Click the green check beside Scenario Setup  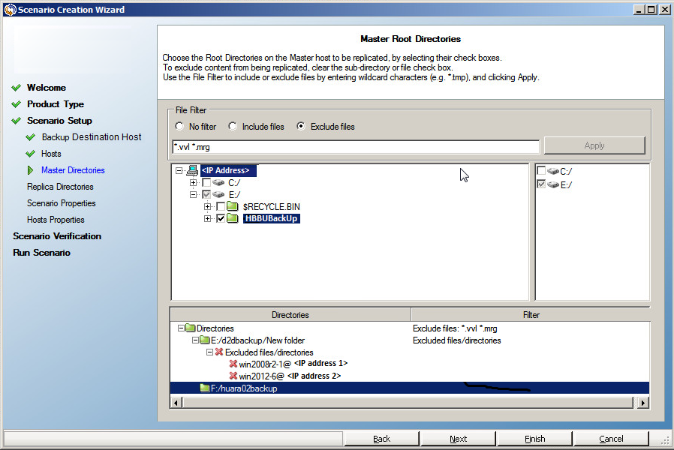(x=17, y=121)
